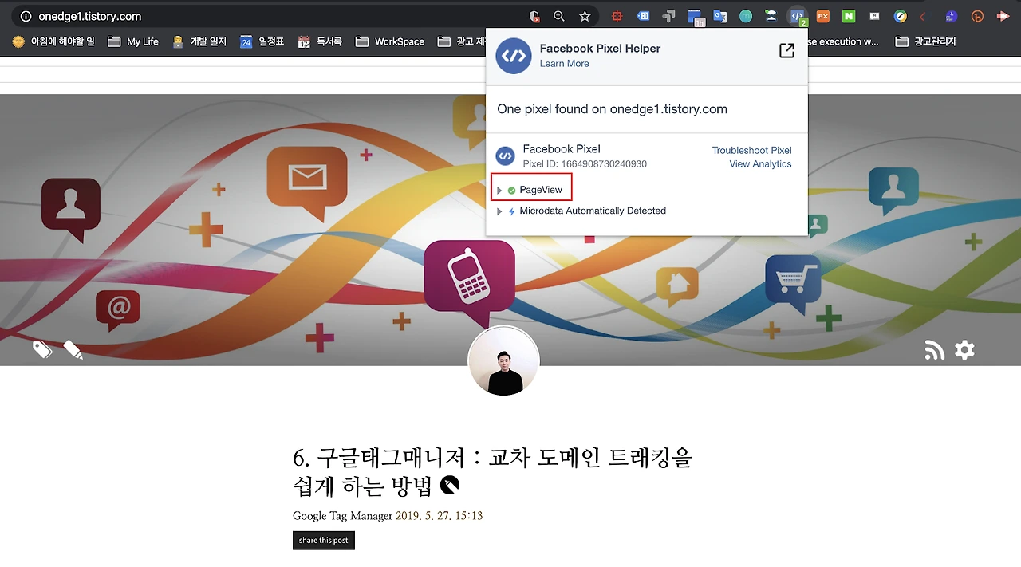Open the '광고관리자' bookmarks folder
This screenshot has height=567, width=1021.
[926, 41]
